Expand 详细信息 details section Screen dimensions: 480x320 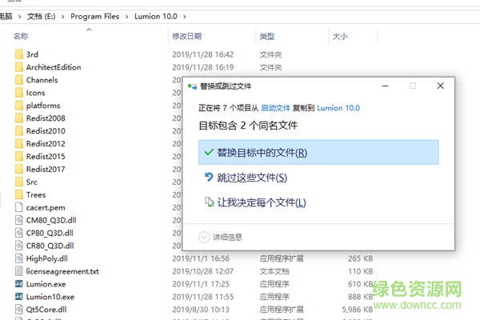pos(226,237)
